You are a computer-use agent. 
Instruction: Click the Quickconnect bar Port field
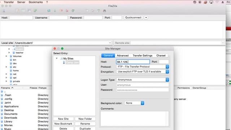[x=117, y=18]
